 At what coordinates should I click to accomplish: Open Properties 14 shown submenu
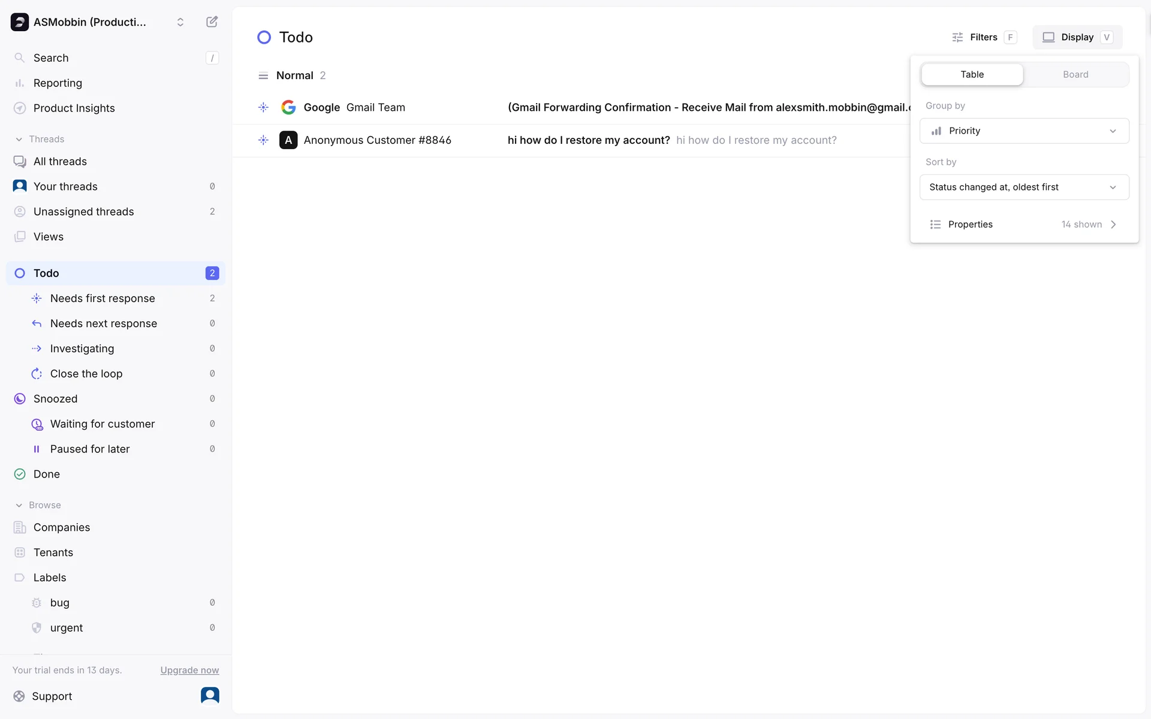(x=1024, y=224)
